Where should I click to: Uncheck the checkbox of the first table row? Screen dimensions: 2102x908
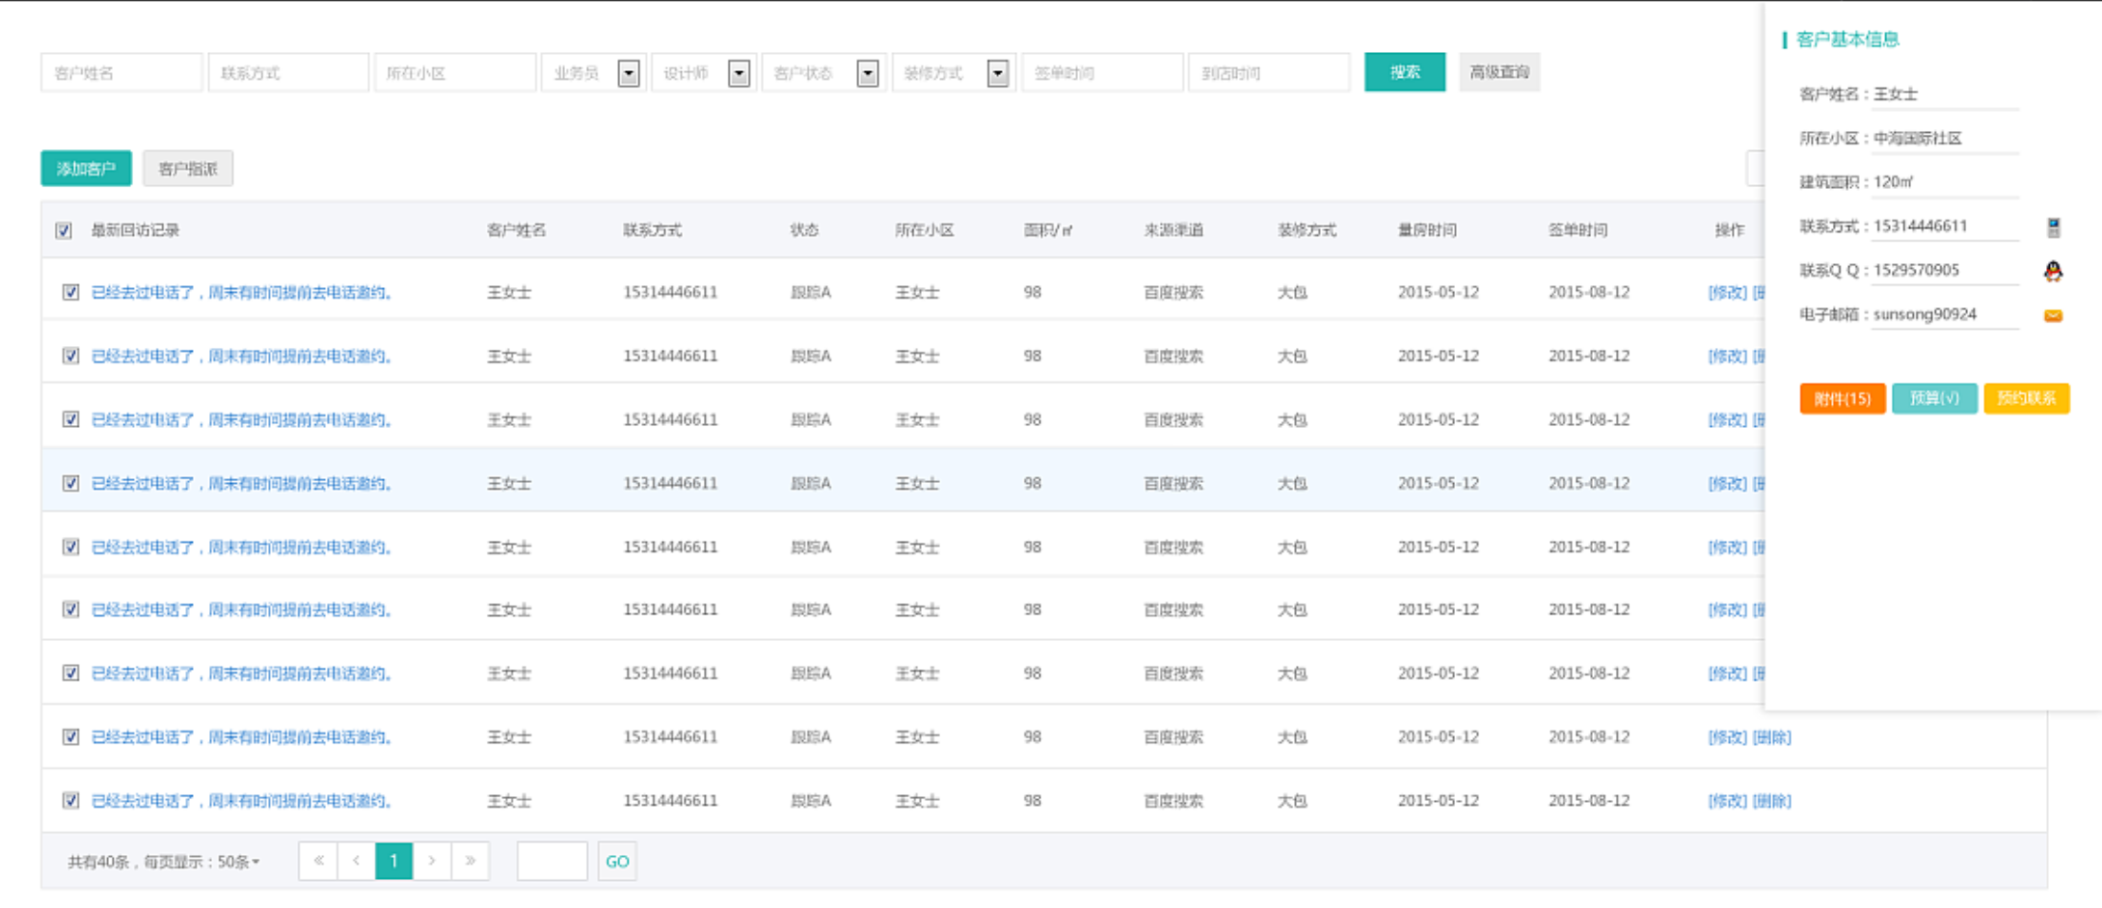tap(70, 292)
